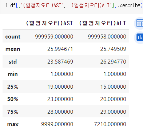Select AST 75% value 28.000000
Image resolution: width=143 pixels, height=133 pixels.
point(60,112)
